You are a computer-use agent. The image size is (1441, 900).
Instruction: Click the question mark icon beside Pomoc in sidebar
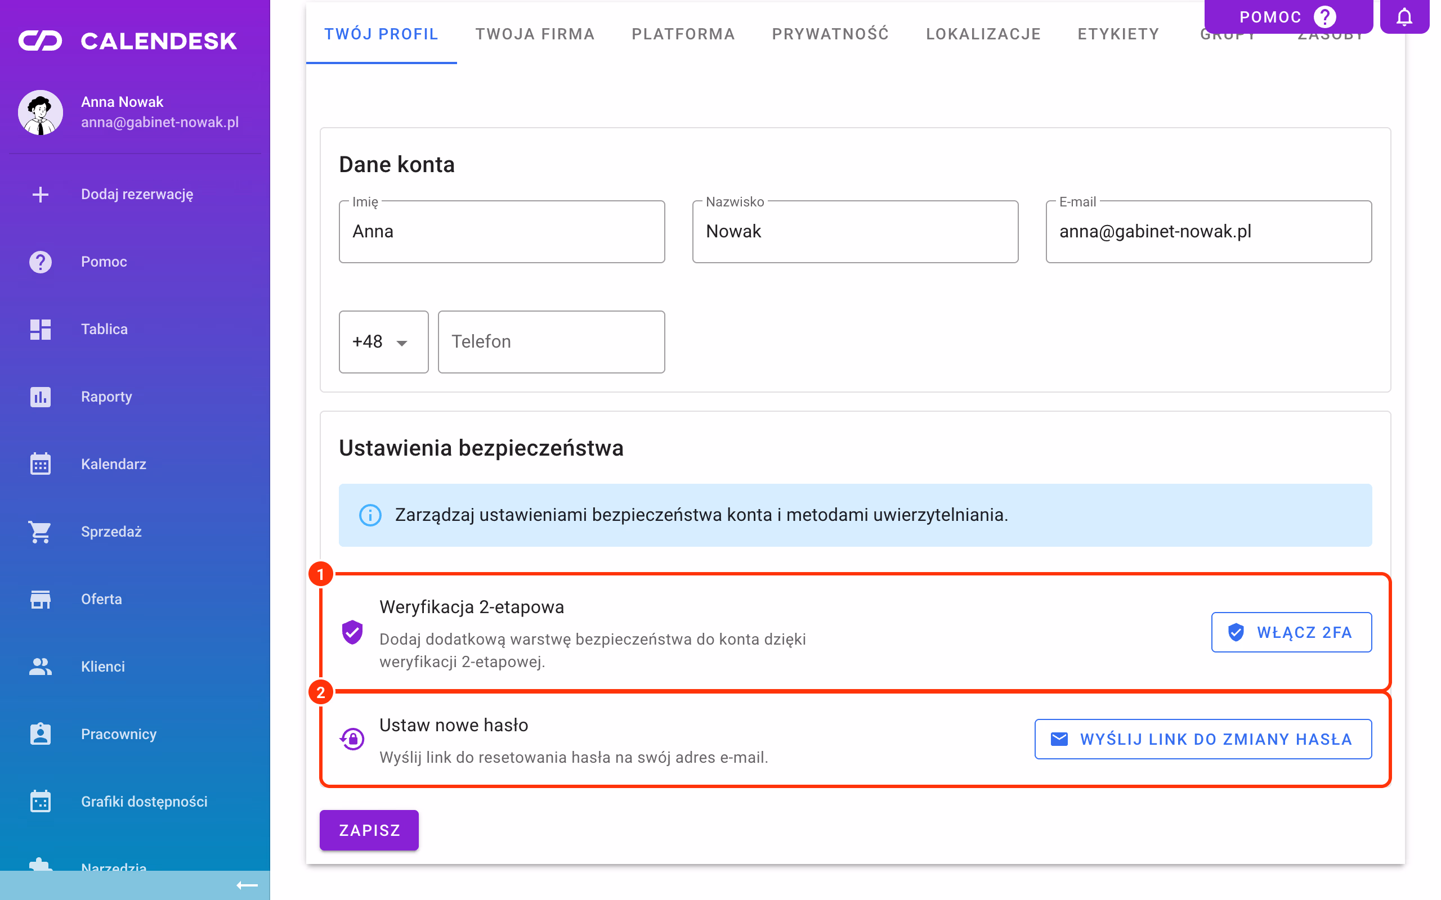pos(41,262)
